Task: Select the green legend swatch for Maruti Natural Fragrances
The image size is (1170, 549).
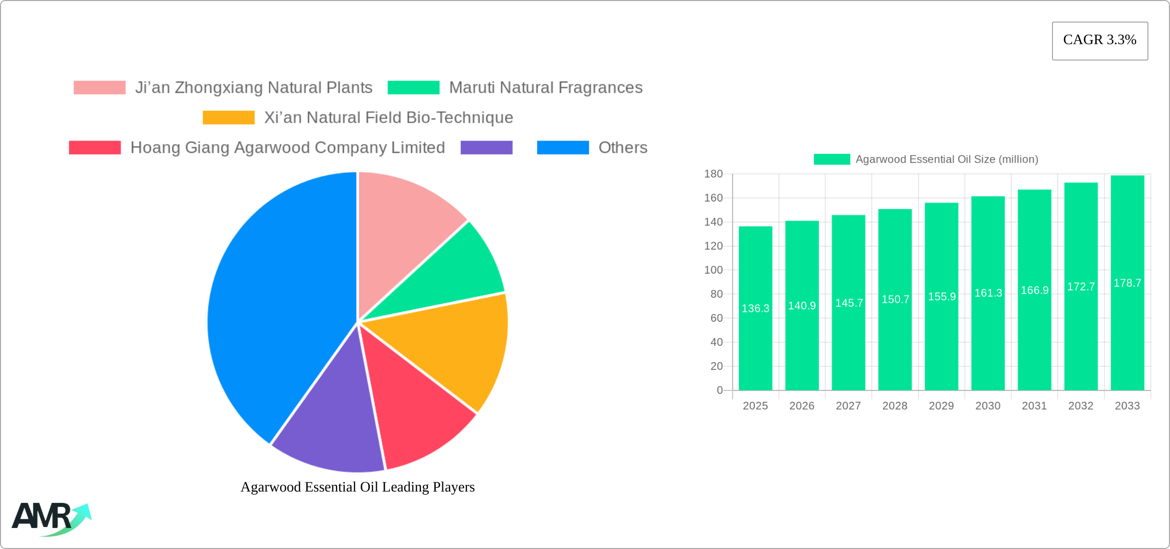Action: tap(414, 87)
